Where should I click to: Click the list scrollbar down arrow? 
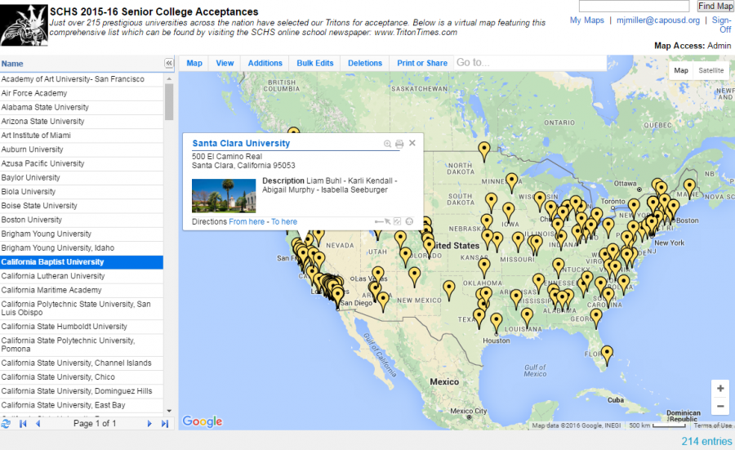(x=169, y=411)
